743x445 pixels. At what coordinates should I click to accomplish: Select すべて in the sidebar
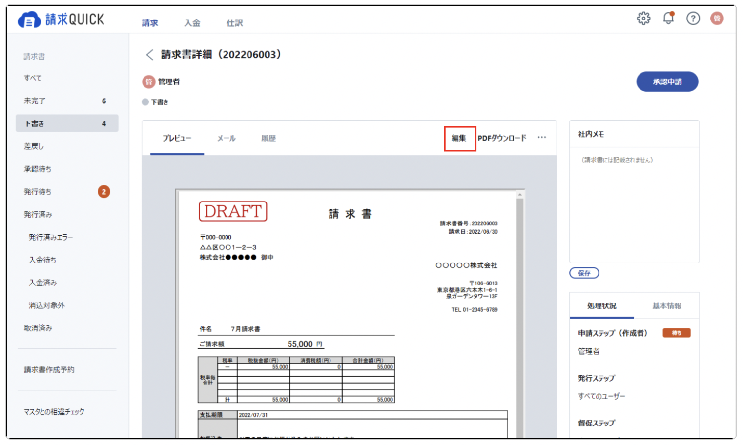pyautogui.click(x=33, y=78)
